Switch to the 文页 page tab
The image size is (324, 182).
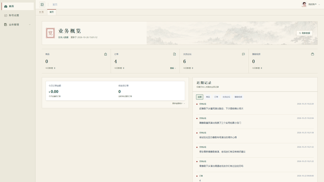[x=41, y=12]
